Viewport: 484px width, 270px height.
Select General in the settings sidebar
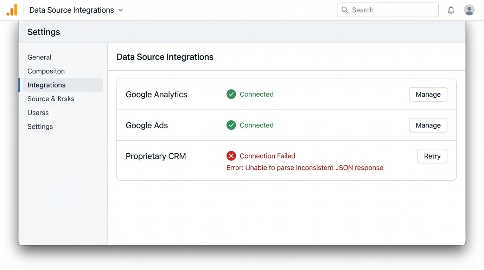(x=39, y=57)
